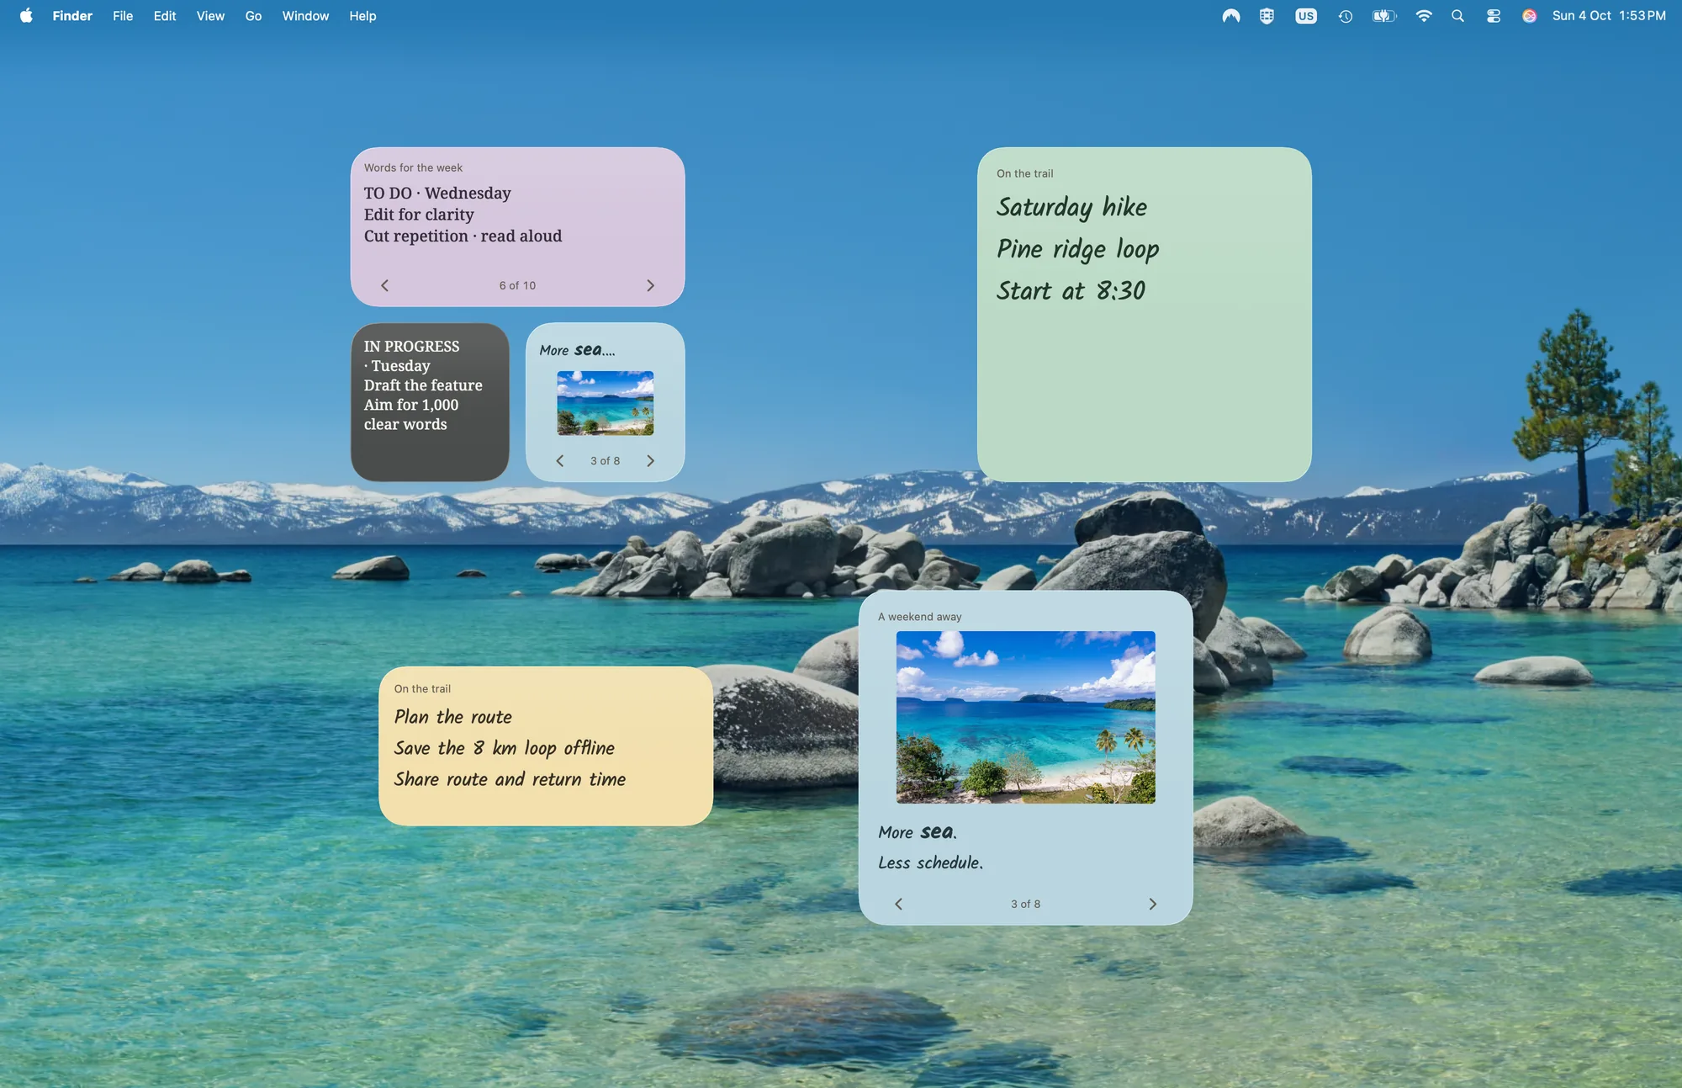Screen dimensions: 1682x1088
Task: Click the battery charging status icon
Action: click(1384, 15)
